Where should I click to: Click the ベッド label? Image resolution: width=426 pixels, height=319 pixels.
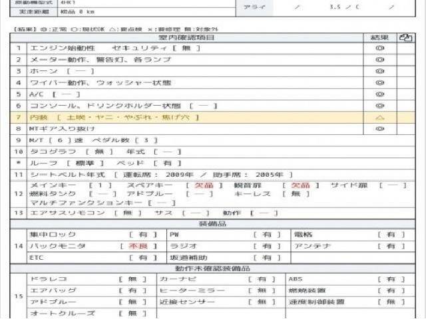(130, 163)
